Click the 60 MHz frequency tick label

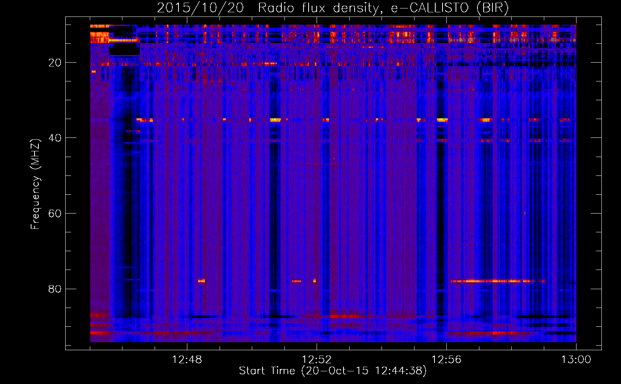(x=55, y=214)
